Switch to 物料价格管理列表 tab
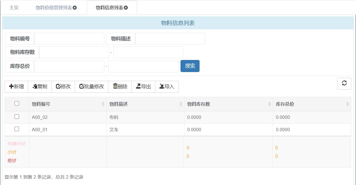 tap(54, 8)
